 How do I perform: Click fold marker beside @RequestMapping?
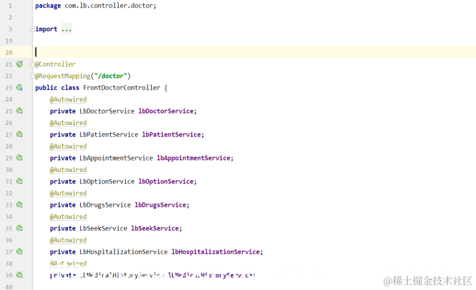click(x=32, y=76)
